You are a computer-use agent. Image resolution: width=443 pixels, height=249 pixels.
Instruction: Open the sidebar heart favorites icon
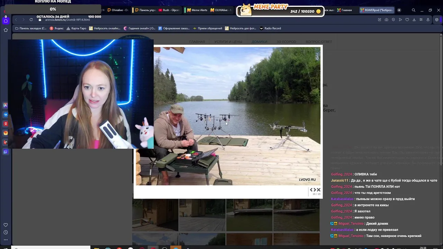tap(6, 225)
